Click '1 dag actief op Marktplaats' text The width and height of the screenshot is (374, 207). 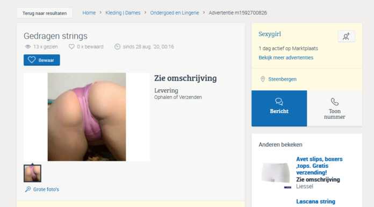point(288,48)
